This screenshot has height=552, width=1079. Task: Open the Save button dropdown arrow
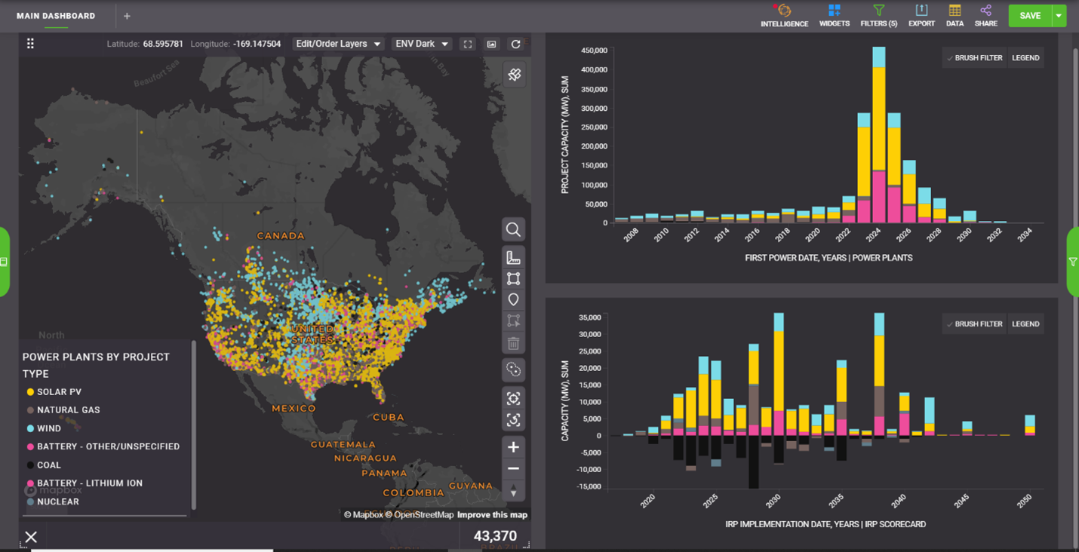1059,16
